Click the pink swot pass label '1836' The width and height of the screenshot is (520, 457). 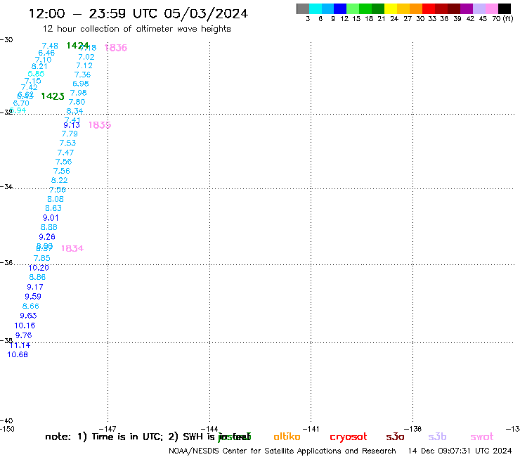116,48
